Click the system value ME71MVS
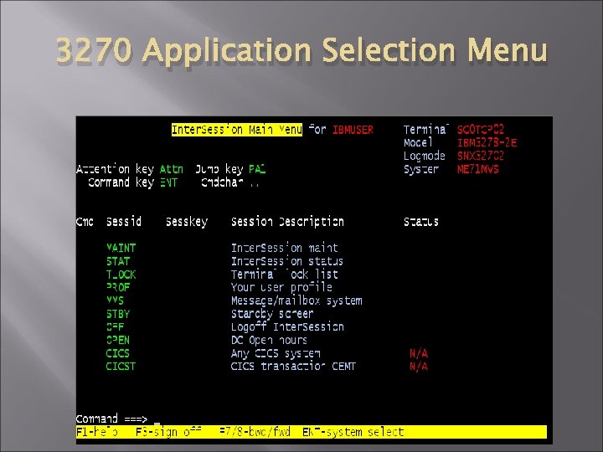603x452 pixels. pos(478,169)
